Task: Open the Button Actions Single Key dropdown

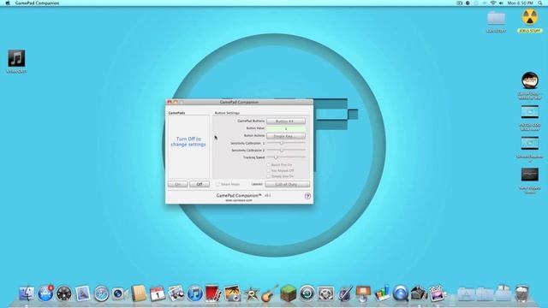Action: 285,136
